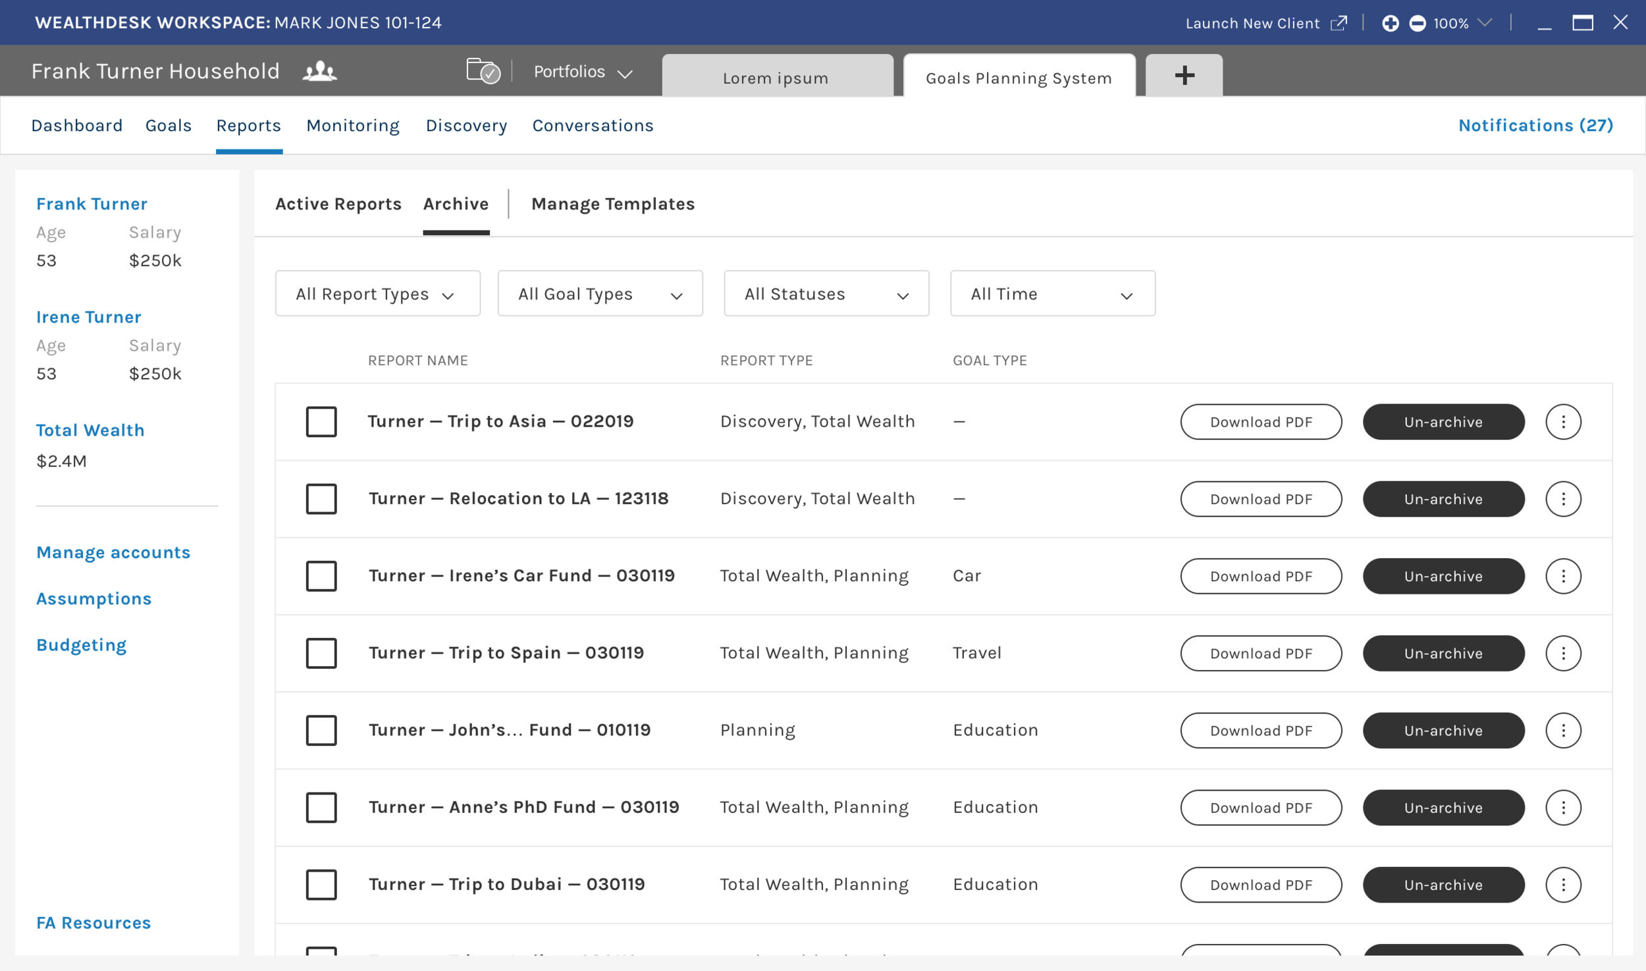This screenshot has width=1646, height=971.
Task: Select the Irene's Car Fund report checkbox
Action: pos(321,576)
